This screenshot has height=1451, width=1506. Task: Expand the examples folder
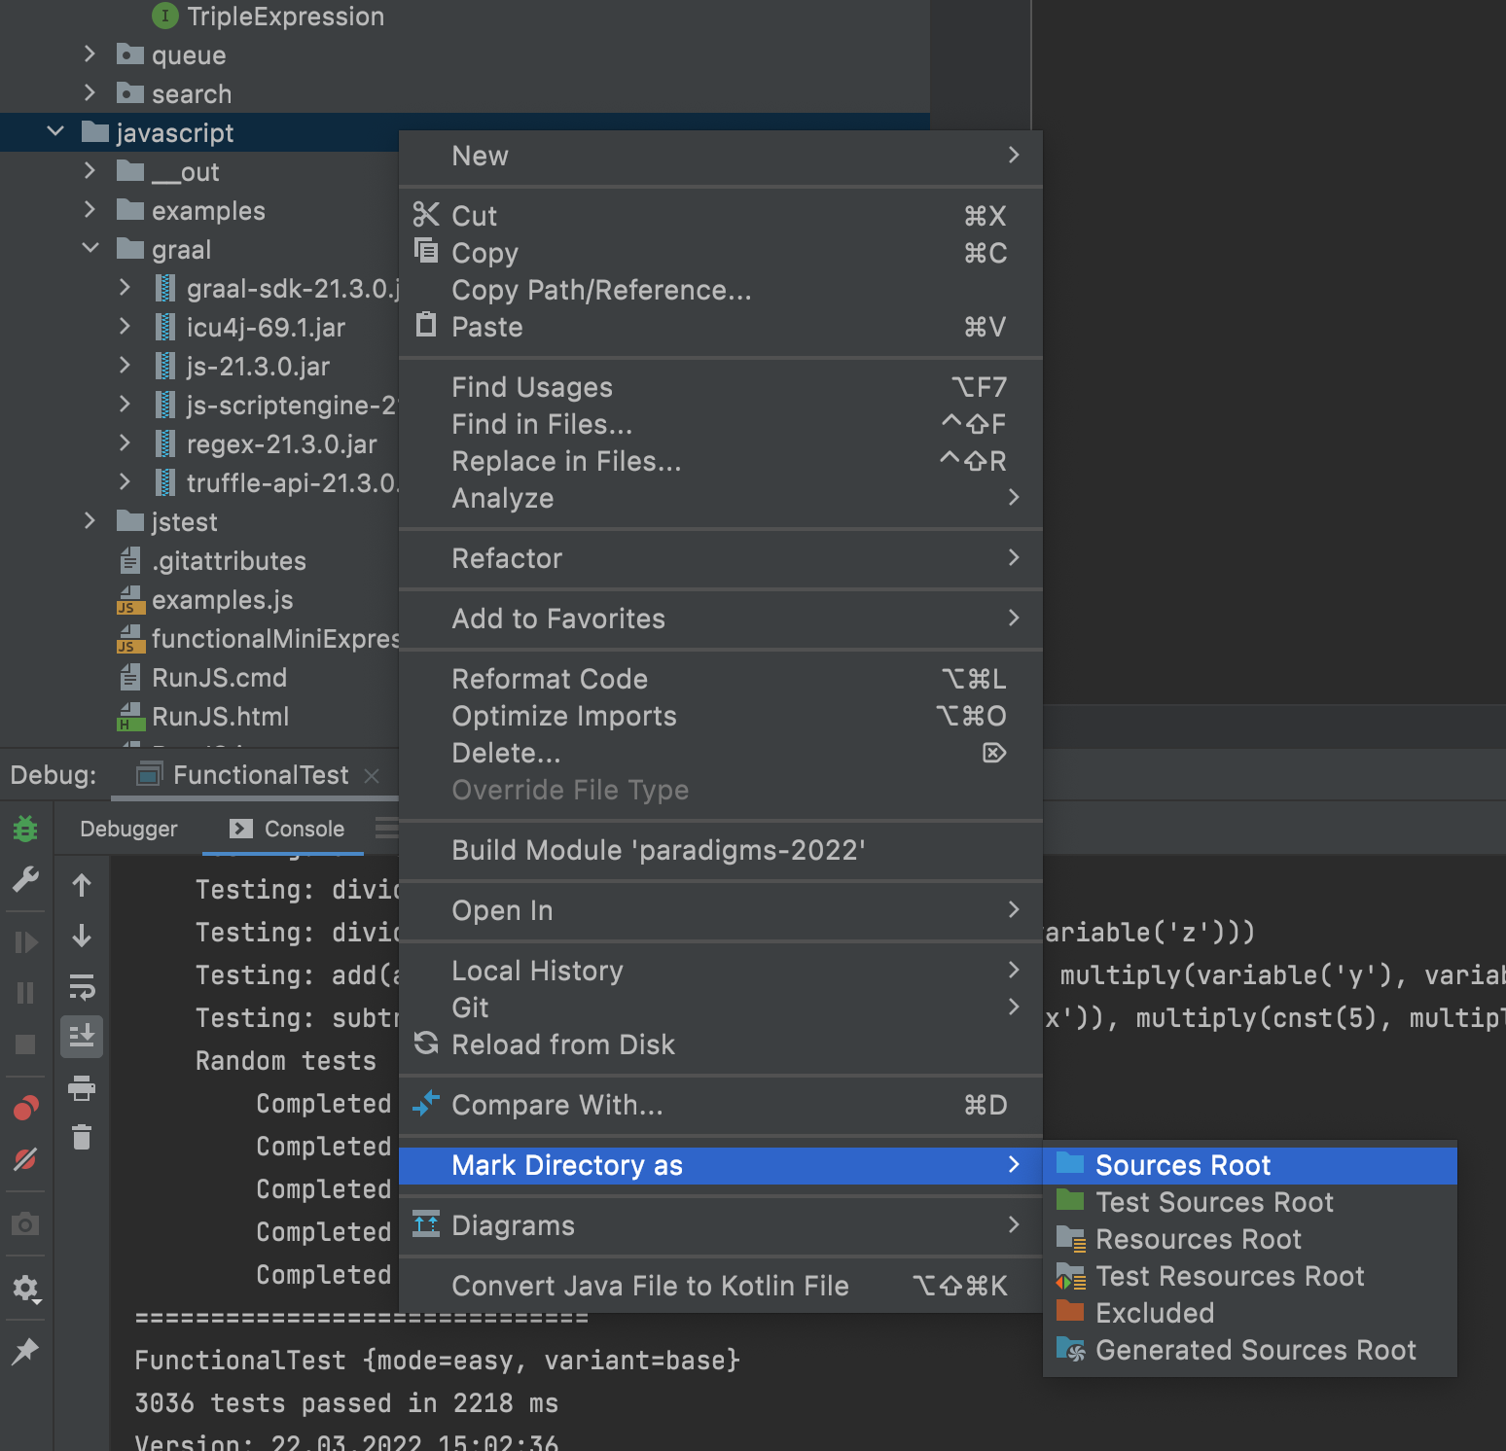(90, 209)
